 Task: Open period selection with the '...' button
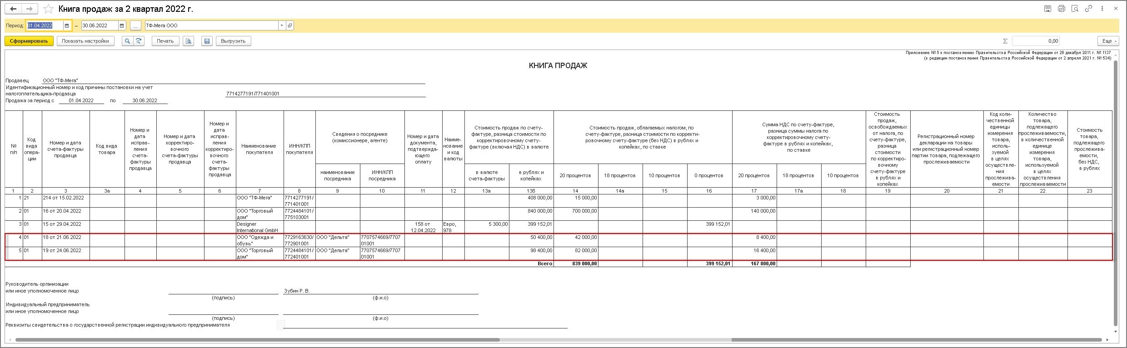pos(135,26)
